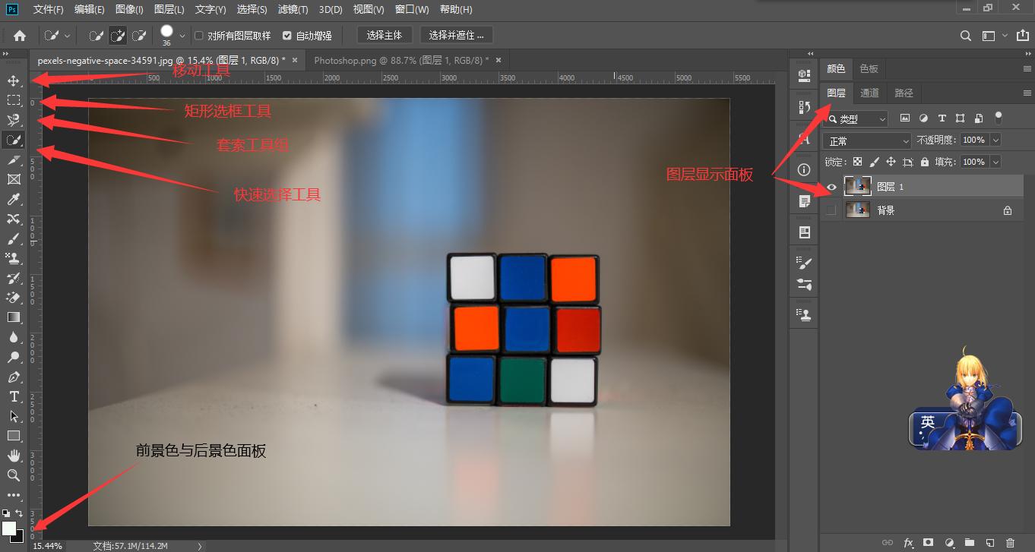Open the blend mode dropdown showing 正常

pos(866,140)
